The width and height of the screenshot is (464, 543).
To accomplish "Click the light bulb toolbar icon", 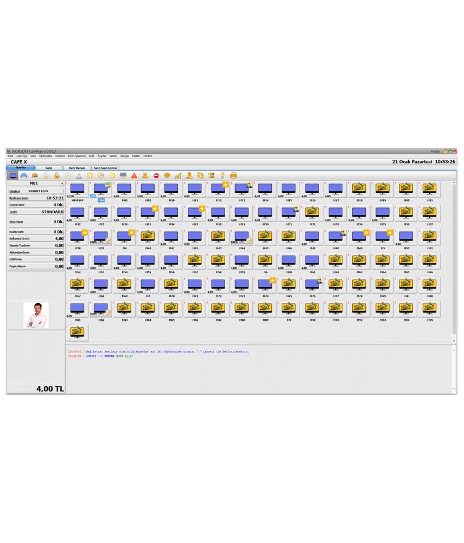I will (222, 176).
